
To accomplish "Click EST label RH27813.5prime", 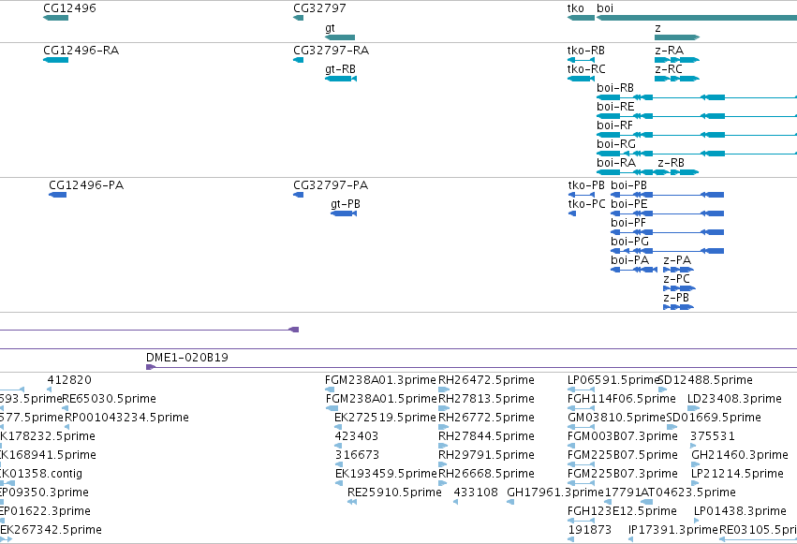I will 486,399.
